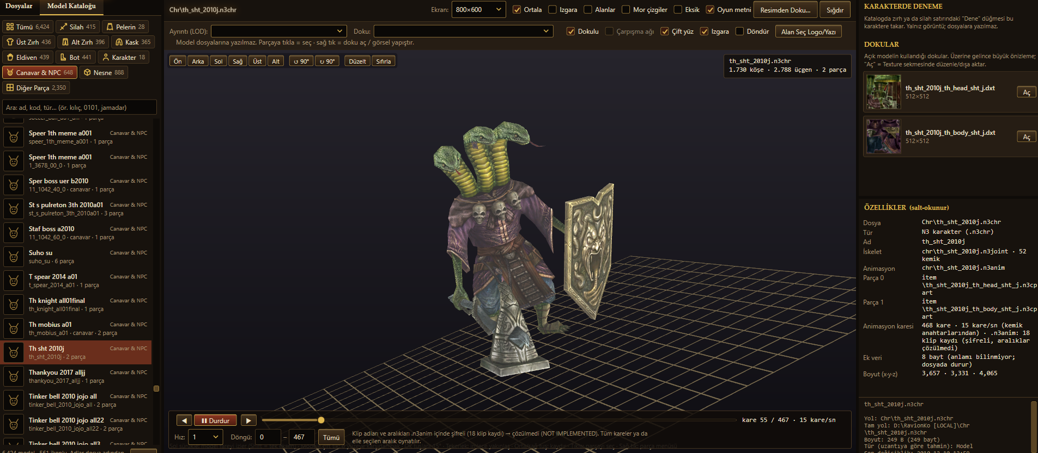
Task: Select the Bot boots category
Action: [x=75, y=57]
